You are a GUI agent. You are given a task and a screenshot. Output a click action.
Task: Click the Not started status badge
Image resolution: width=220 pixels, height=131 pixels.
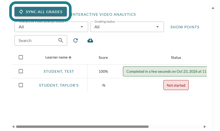coord(176,85)
